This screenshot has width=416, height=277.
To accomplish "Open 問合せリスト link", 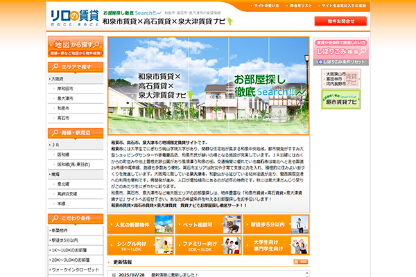I will pyautogui.click(x=300, y=6).
